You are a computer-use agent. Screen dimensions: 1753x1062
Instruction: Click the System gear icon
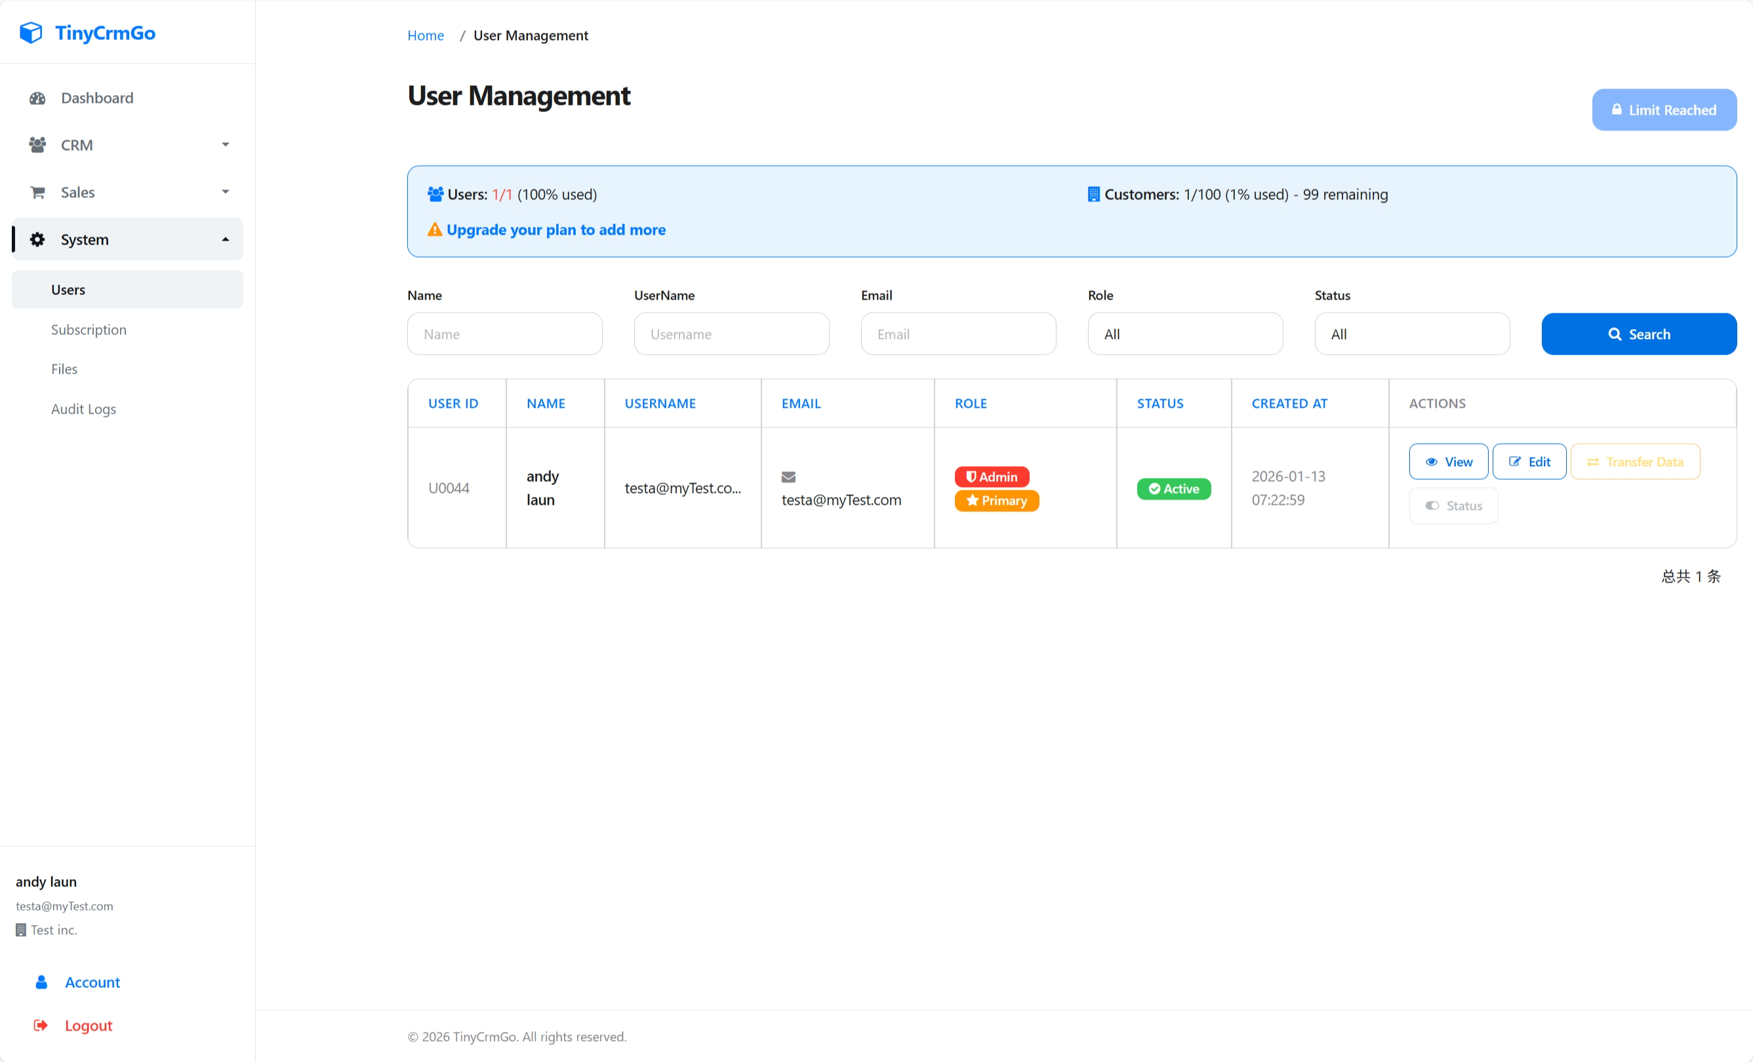(37, 239)
